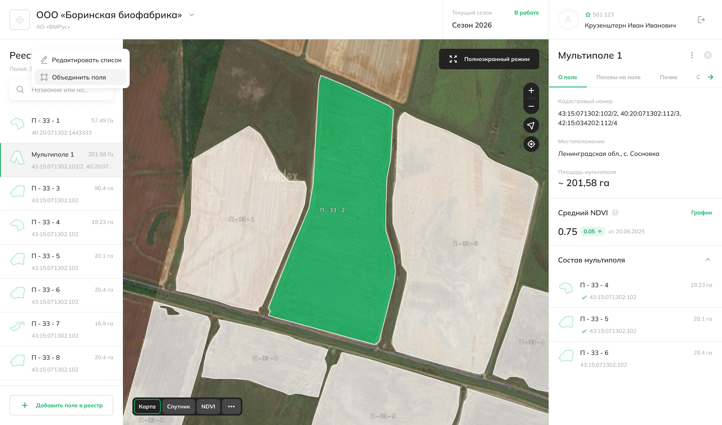
Task: Click the NDVI help question mark icon
Action: (x=615, y=213)
